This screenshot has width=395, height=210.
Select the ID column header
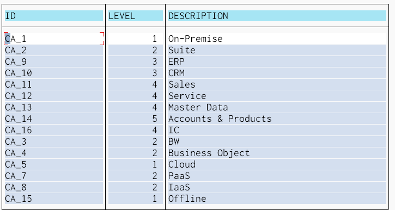[x=53, y=16]
